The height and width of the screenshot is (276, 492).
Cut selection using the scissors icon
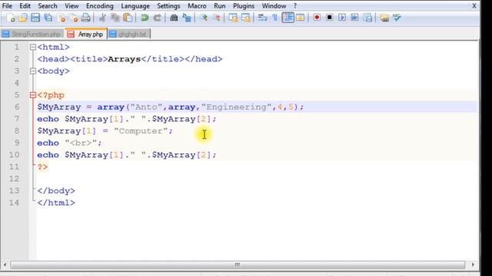102,18
